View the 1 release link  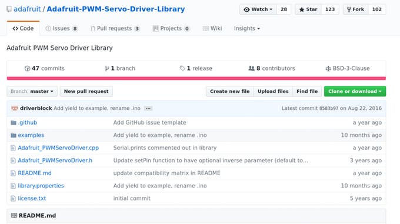196,68
